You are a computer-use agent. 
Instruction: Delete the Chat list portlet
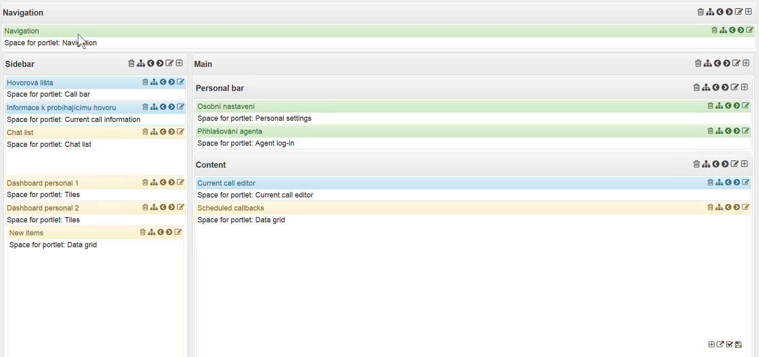click(145, 132)
